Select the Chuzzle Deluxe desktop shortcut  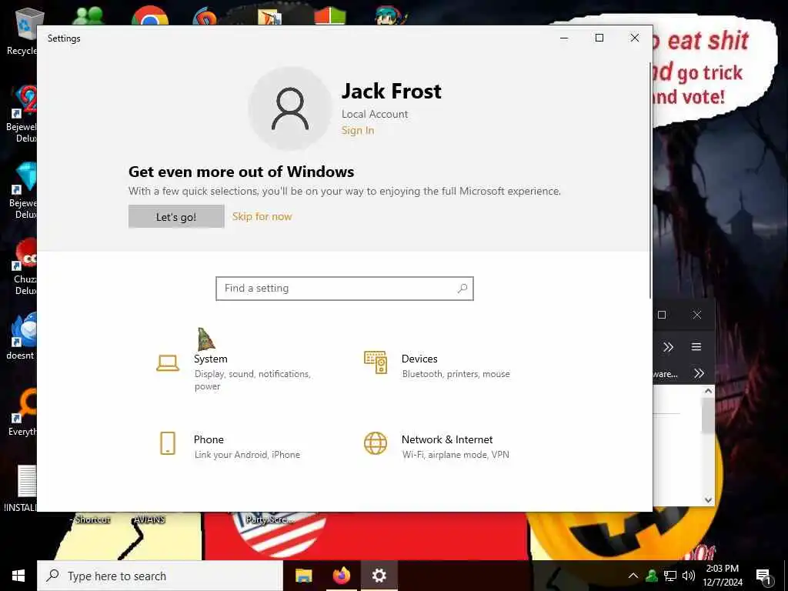(x=25, y=267)
